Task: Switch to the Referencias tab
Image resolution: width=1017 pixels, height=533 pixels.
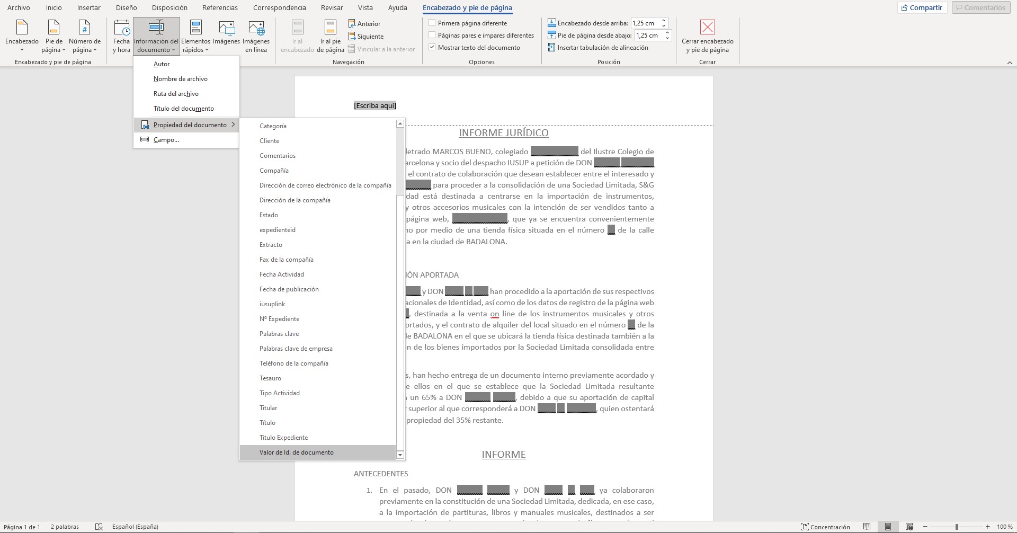Action: coord(220,7)
